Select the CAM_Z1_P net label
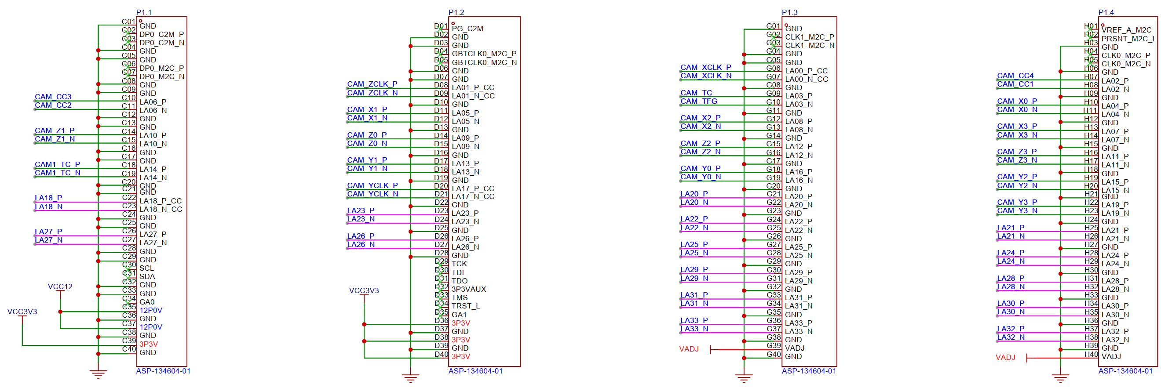Image resolution: width=1172 pixels, height=388 pixels. click(x=55, y=131)
